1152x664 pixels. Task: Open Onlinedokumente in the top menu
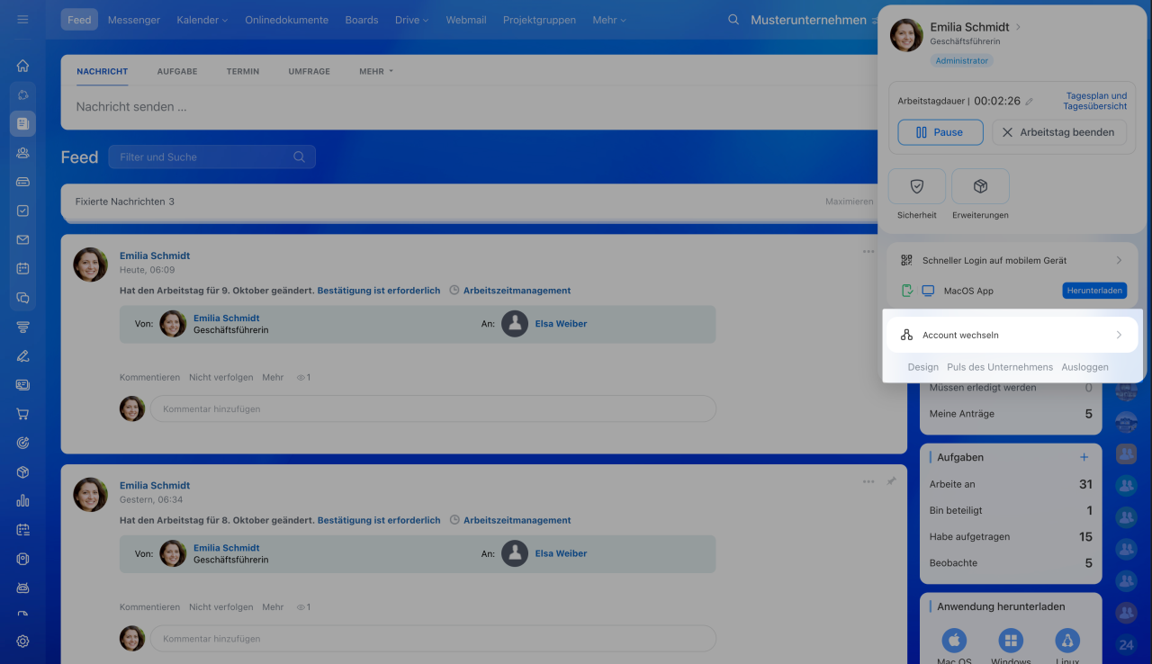click(x=287, y=20)
